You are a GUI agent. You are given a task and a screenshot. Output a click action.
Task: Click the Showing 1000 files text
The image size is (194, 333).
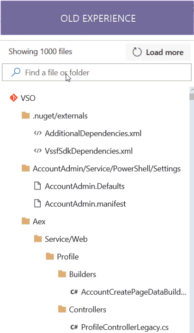(40, 52)
